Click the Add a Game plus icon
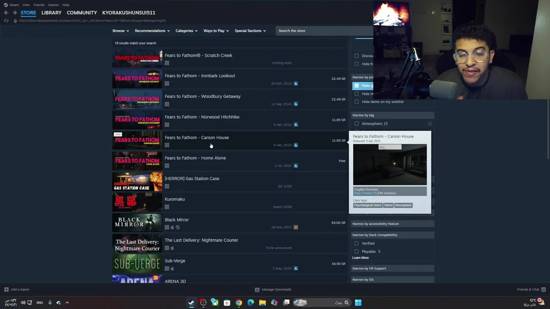 [x=6, y=289]
